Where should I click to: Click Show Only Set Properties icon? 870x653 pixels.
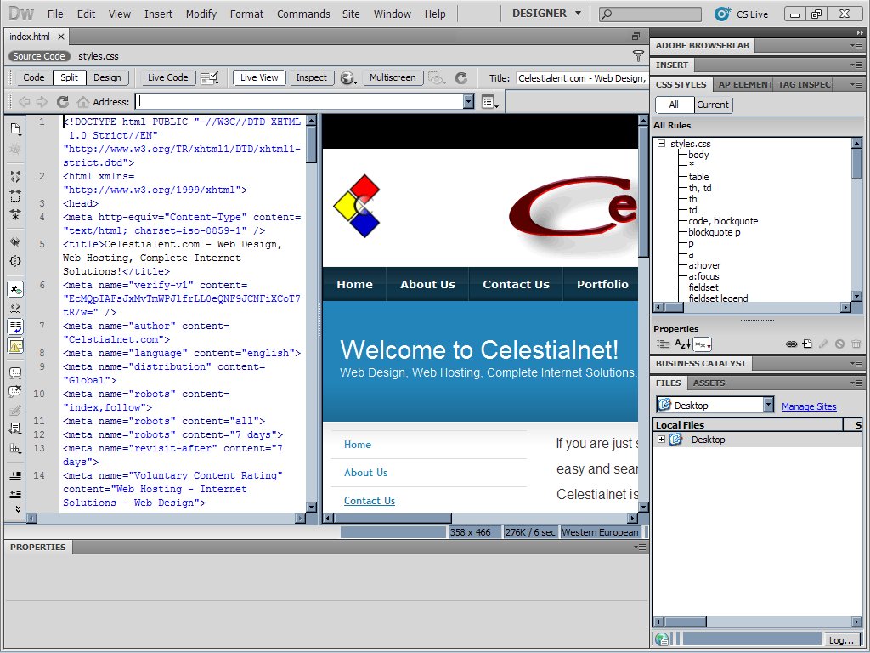[703, 344]
